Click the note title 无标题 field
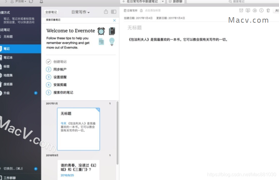This screenshot has height=180, width=279. (135, 27)
